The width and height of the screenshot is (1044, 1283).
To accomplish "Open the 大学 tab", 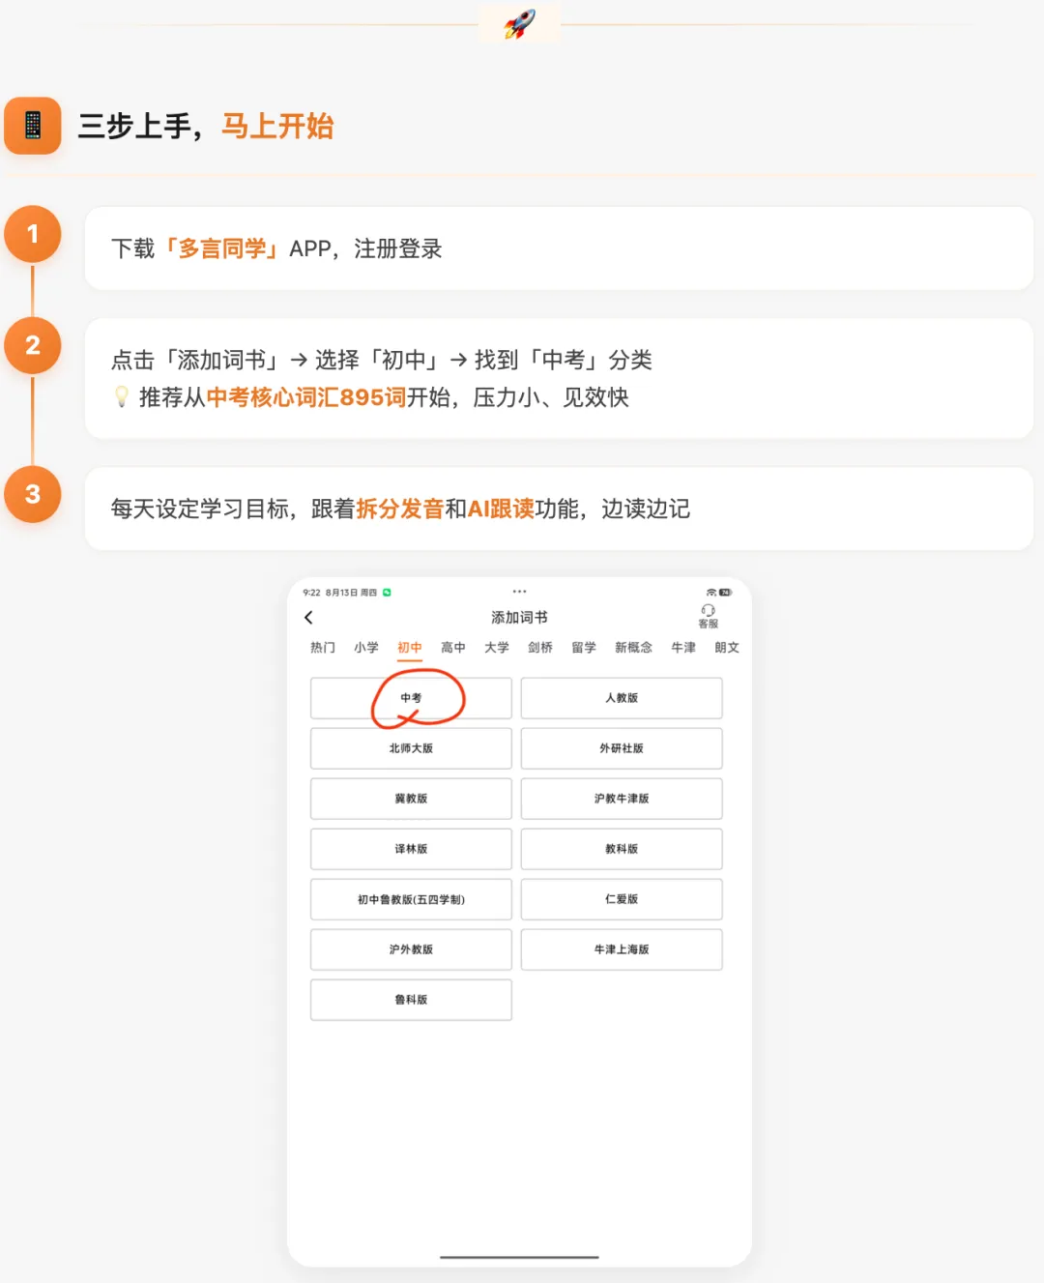I will coord(496,647).
